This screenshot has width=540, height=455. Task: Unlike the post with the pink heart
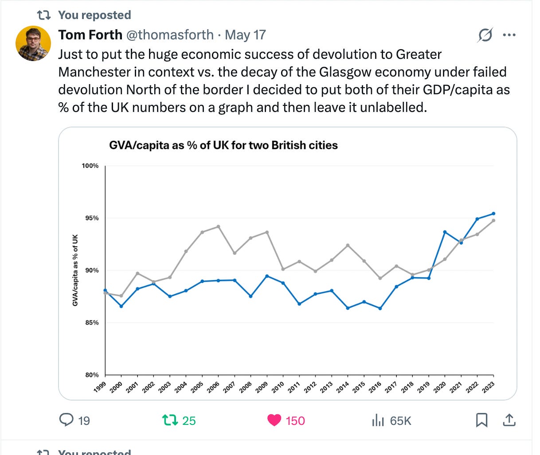[274, 420]
